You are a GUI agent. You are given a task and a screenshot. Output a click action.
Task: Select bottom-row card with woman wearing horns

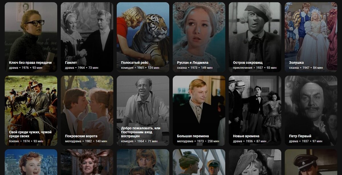coord(87,162)
